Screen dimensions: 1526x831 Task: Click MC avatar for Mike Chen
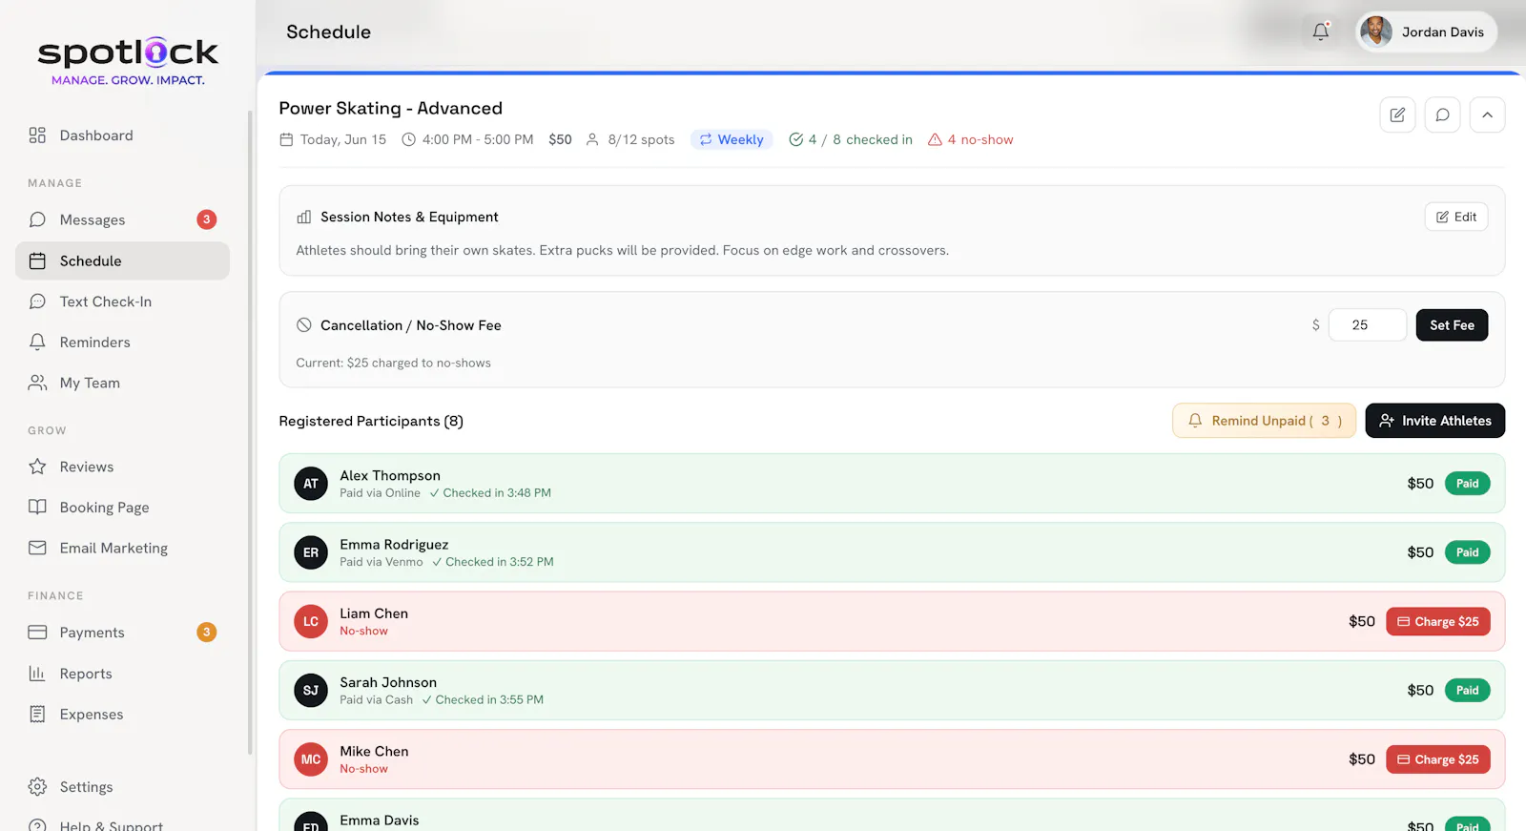[311, 759]
